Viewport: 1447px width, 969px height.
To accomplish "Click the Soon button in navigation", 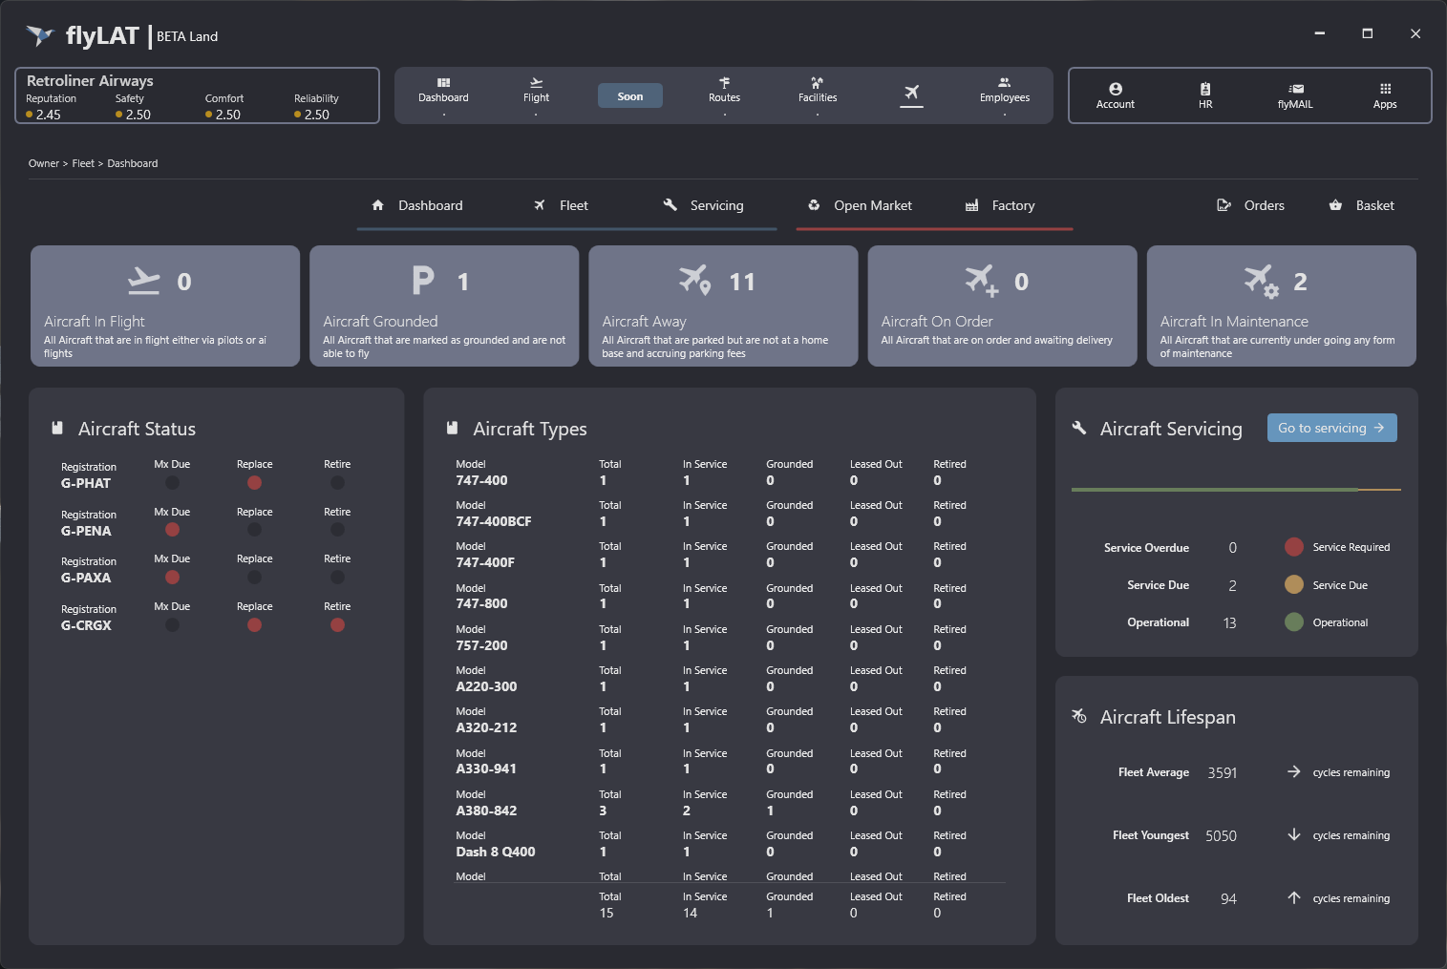I will coord(629,96).
